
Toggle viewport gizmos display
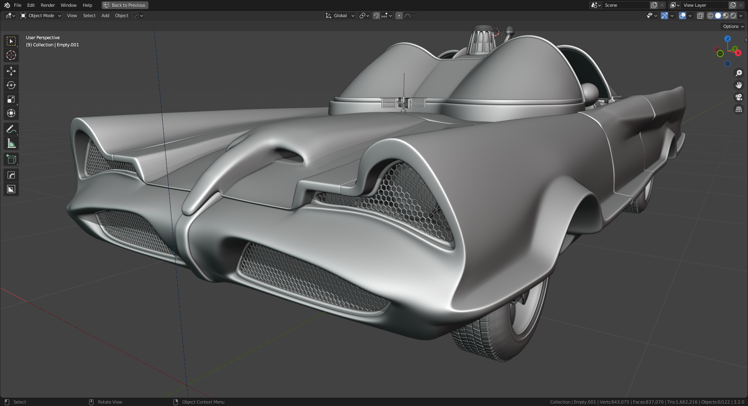coord(664,16)
